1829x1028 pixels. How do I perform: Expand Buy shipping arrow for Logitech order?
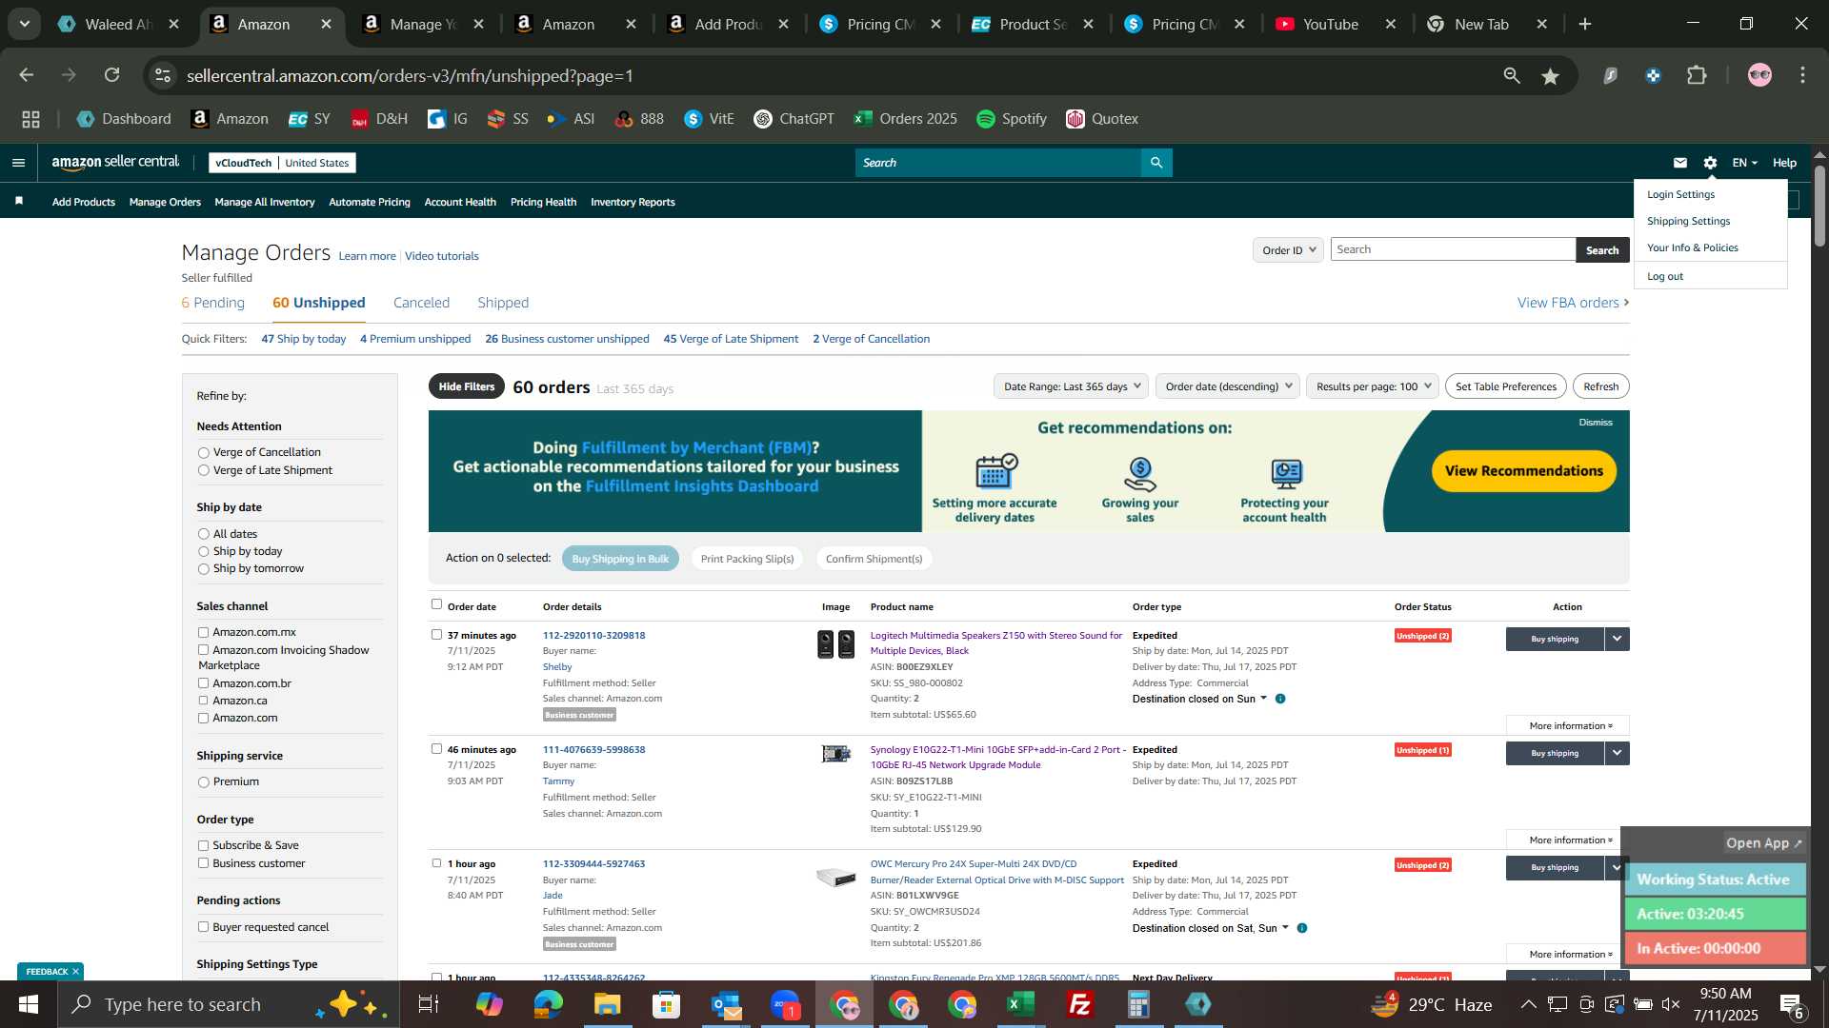click(x=1617, y=639)
